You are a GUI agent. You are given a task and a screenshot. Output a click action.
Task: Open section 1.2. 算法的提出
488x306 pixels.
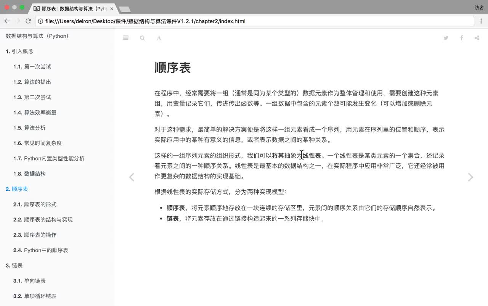(32, 82)
